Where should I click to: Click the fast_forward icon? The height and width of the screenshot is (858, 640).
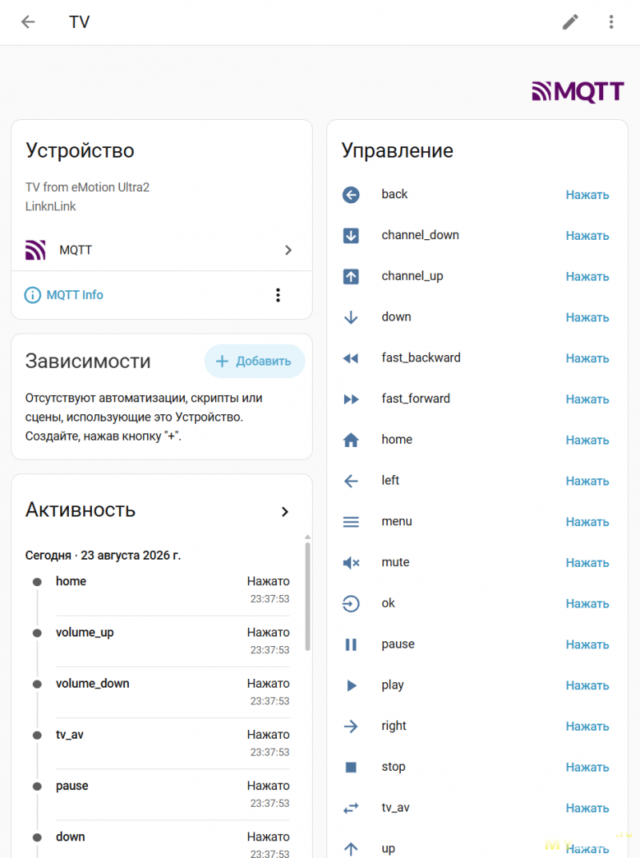tap(351, 399)
